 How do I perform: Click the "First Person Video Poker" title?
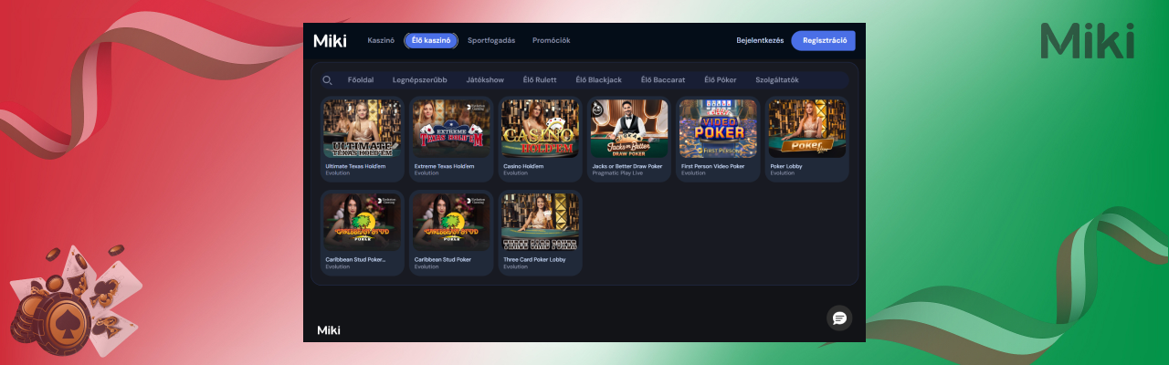pyautogui.click(x=713, y=166)
